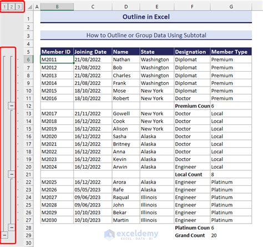Click Arwin's designation cell 'Engineer'
The height and width of the screenshot is (247, 263).
point(192,167)
